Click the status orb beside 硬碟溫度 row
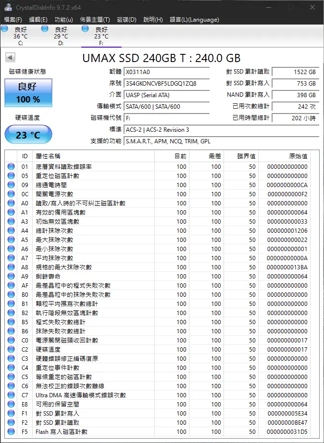The width and height of the screenshot is (324, 443). [x=11, y=350]
